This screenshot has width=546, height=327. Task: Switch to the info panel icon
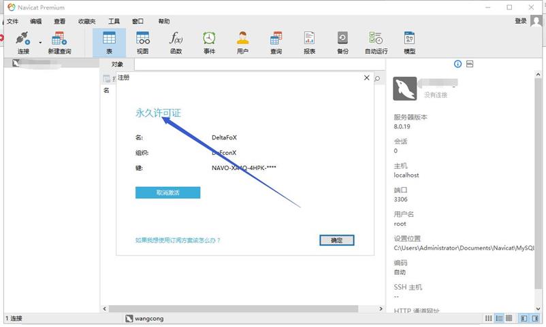point(458,64)
